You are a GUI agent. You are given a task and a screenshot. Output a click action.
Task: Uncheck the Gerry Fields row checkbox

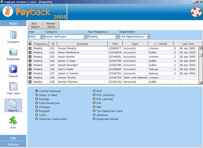click(30, 69)
